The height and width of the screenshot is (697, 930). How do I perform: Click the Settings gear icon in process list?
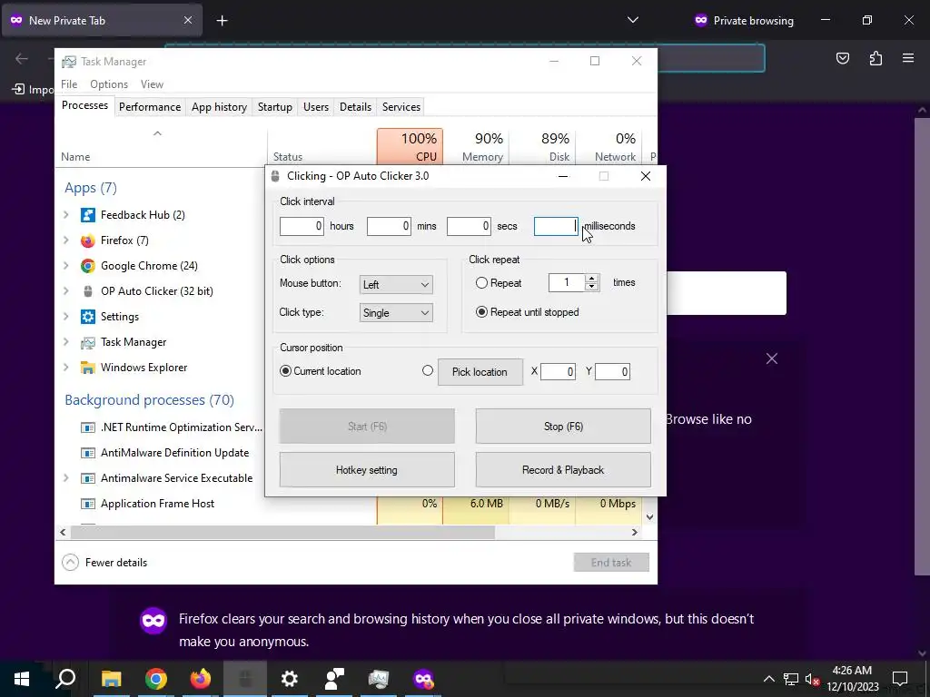point(88,317)
